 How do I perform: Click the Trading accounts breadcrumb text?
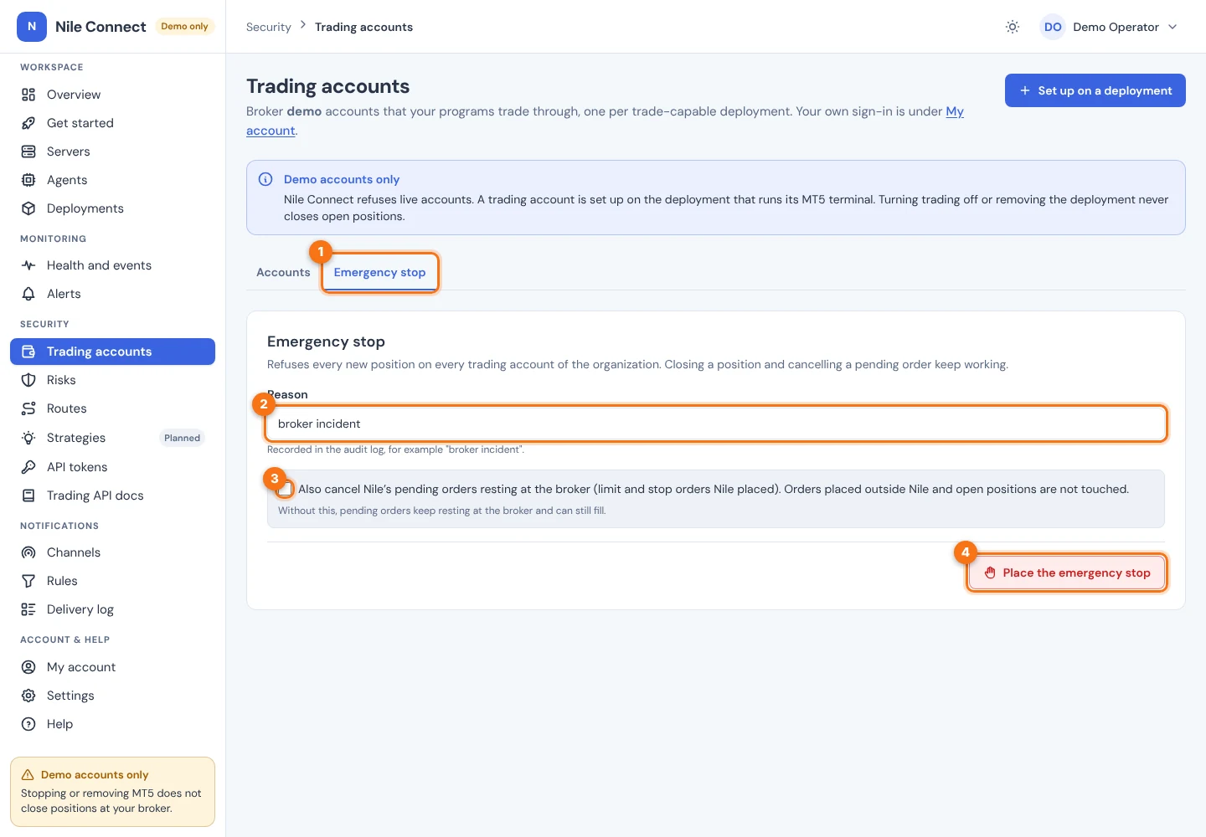point(363,27)
